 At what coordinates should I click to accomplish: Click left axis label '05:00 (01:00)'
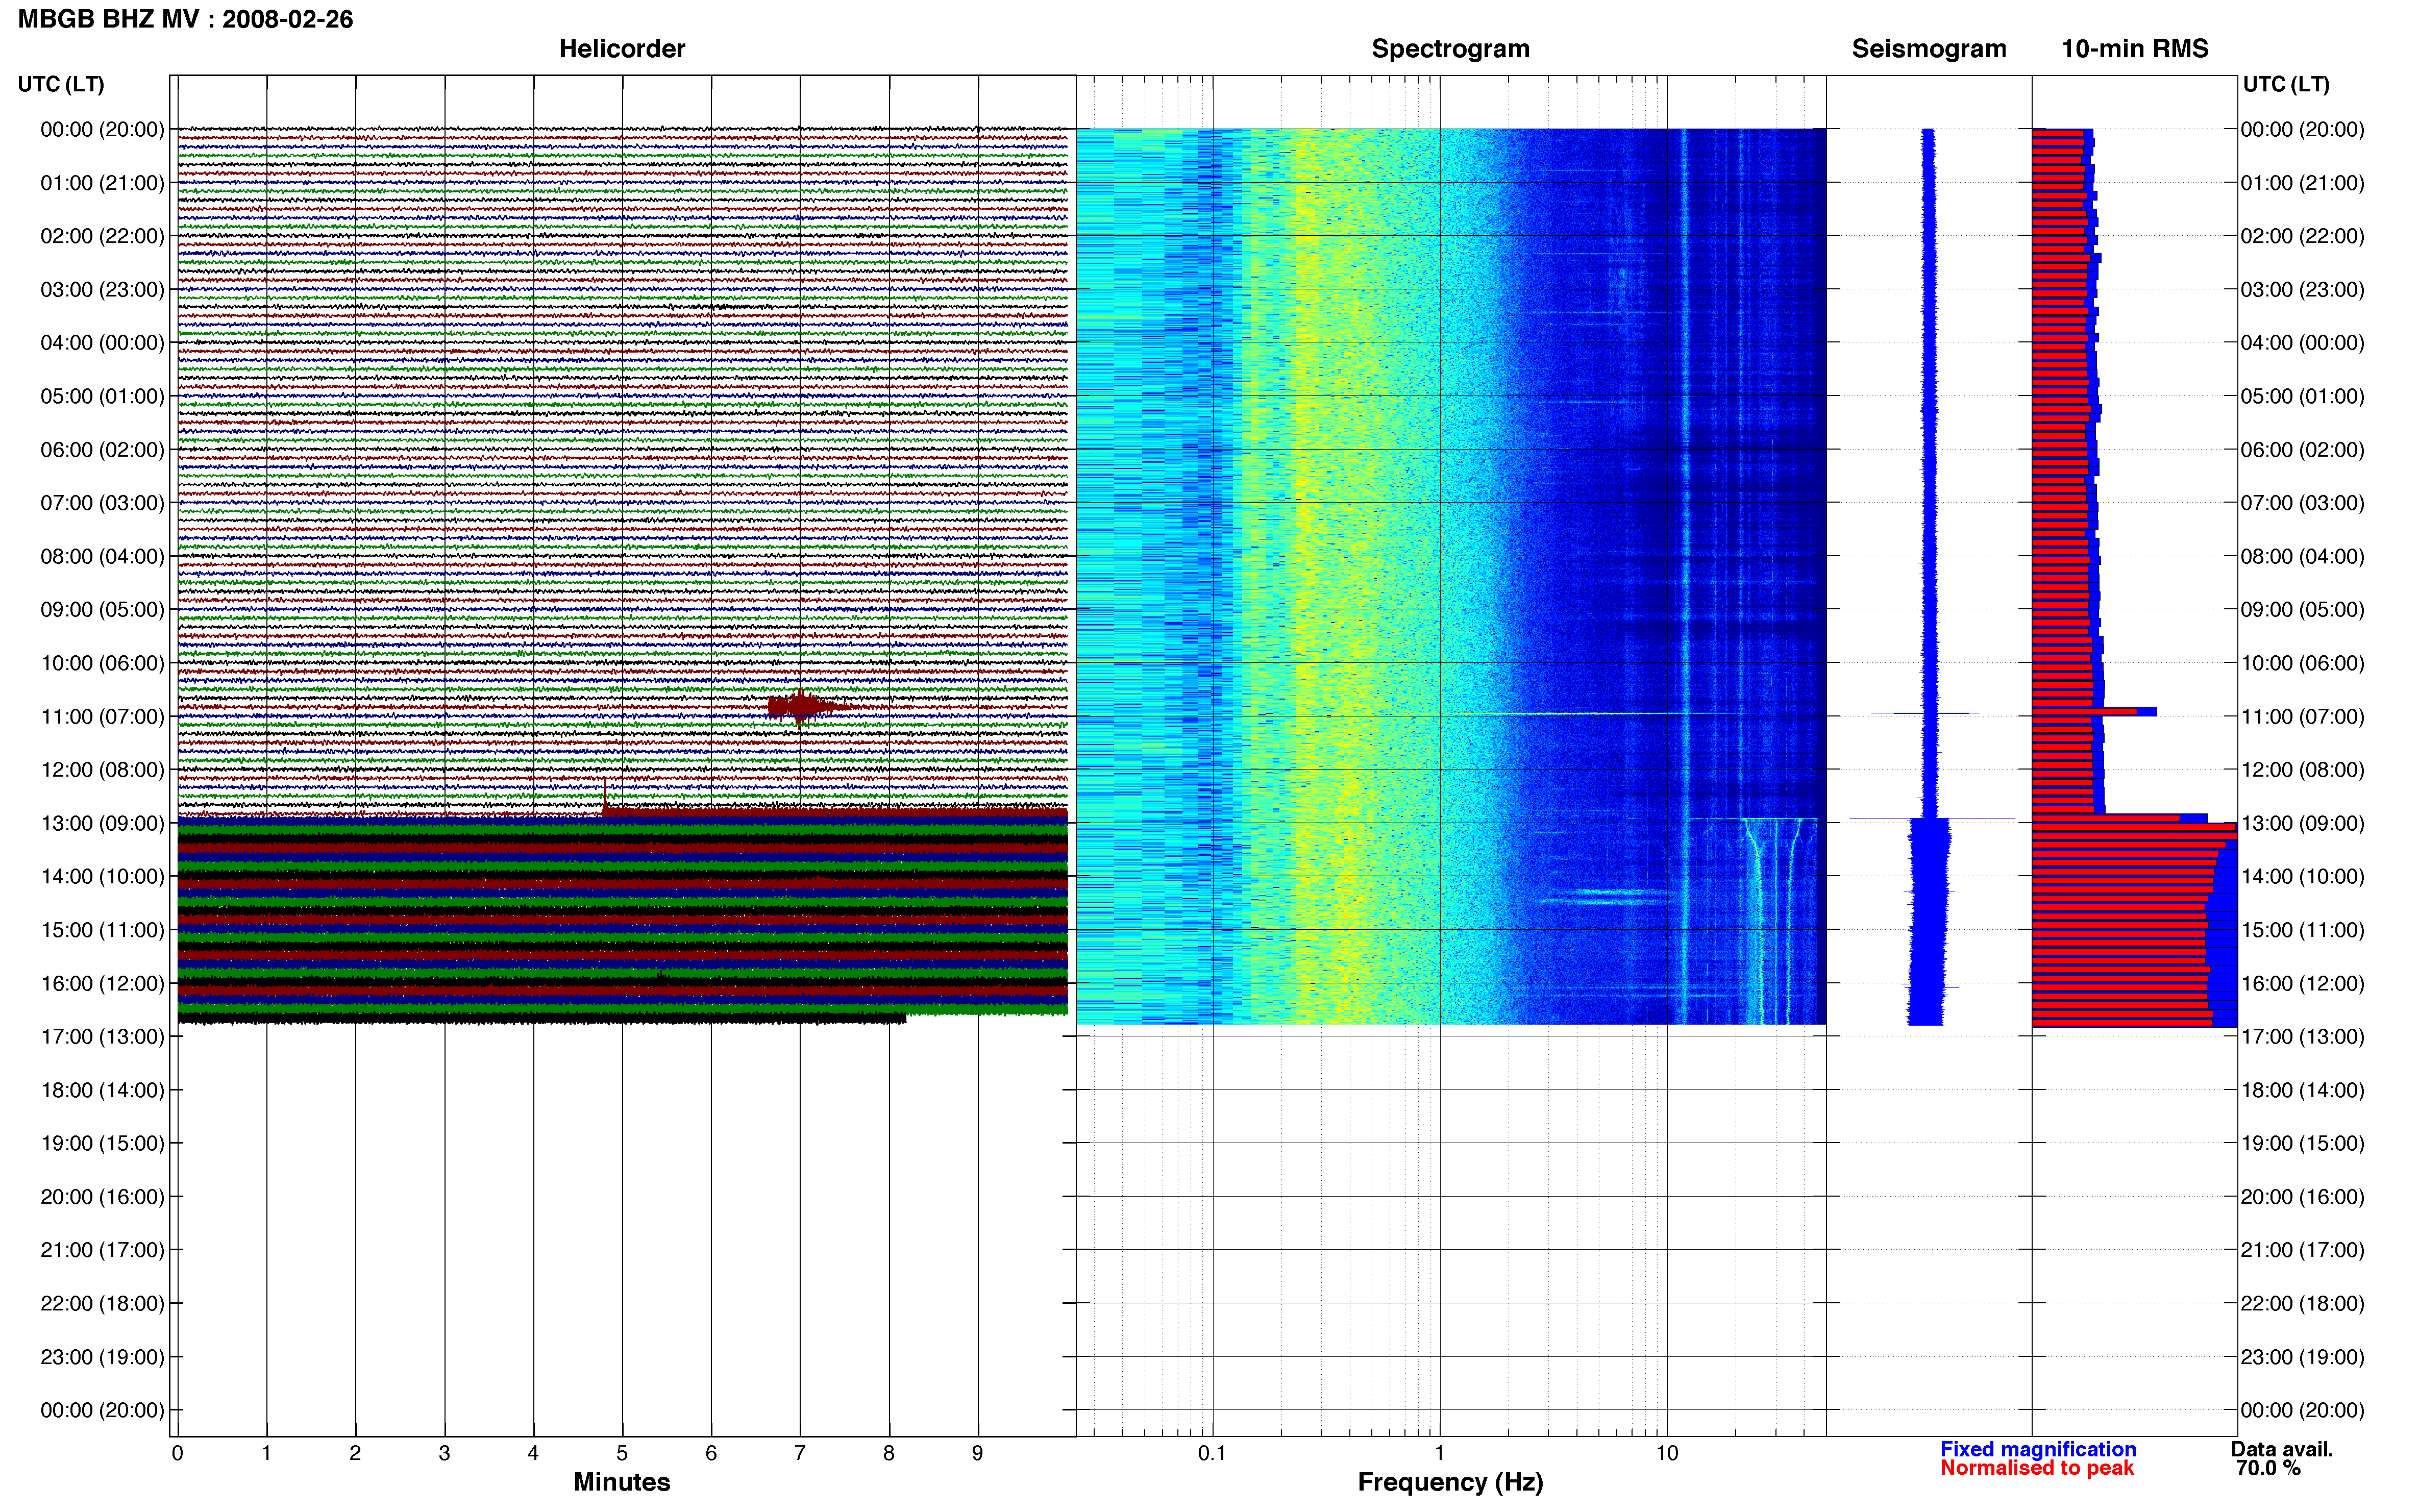102,396
